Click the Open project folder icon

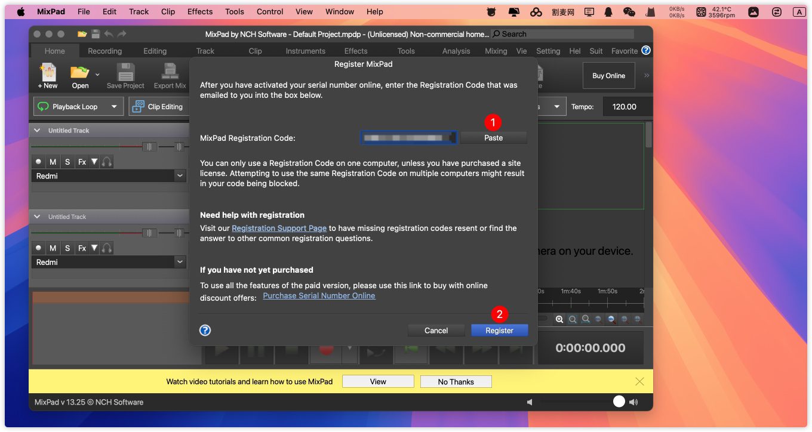coord(79,73)
